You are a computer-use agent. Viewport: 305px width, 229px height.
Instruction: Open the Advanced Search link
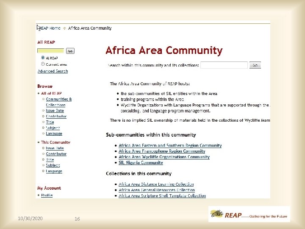tap(53, 71)
